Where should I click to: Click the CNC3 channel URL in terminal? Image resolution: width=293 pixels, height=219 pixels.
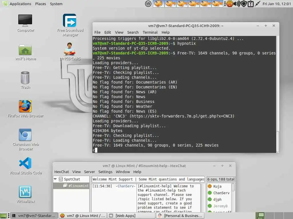point(182,116)
